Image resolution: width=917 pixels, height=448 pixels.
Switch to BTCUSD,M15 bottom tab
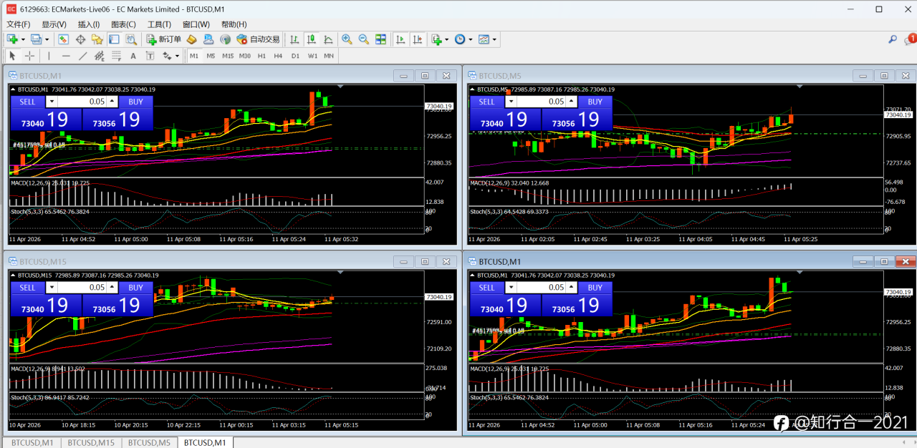point(91,442)
